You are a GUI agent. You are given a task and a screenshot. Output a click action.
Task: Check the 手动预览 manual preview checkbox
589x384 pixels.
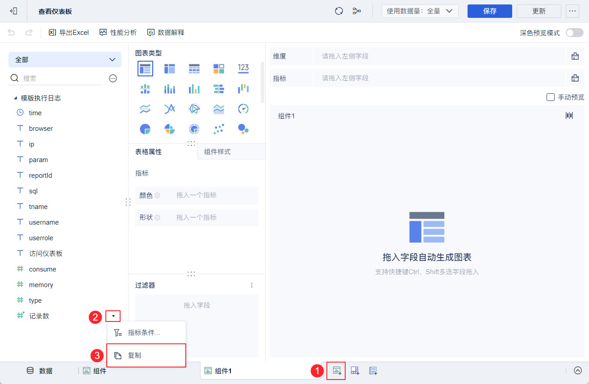tap(551, 97)
